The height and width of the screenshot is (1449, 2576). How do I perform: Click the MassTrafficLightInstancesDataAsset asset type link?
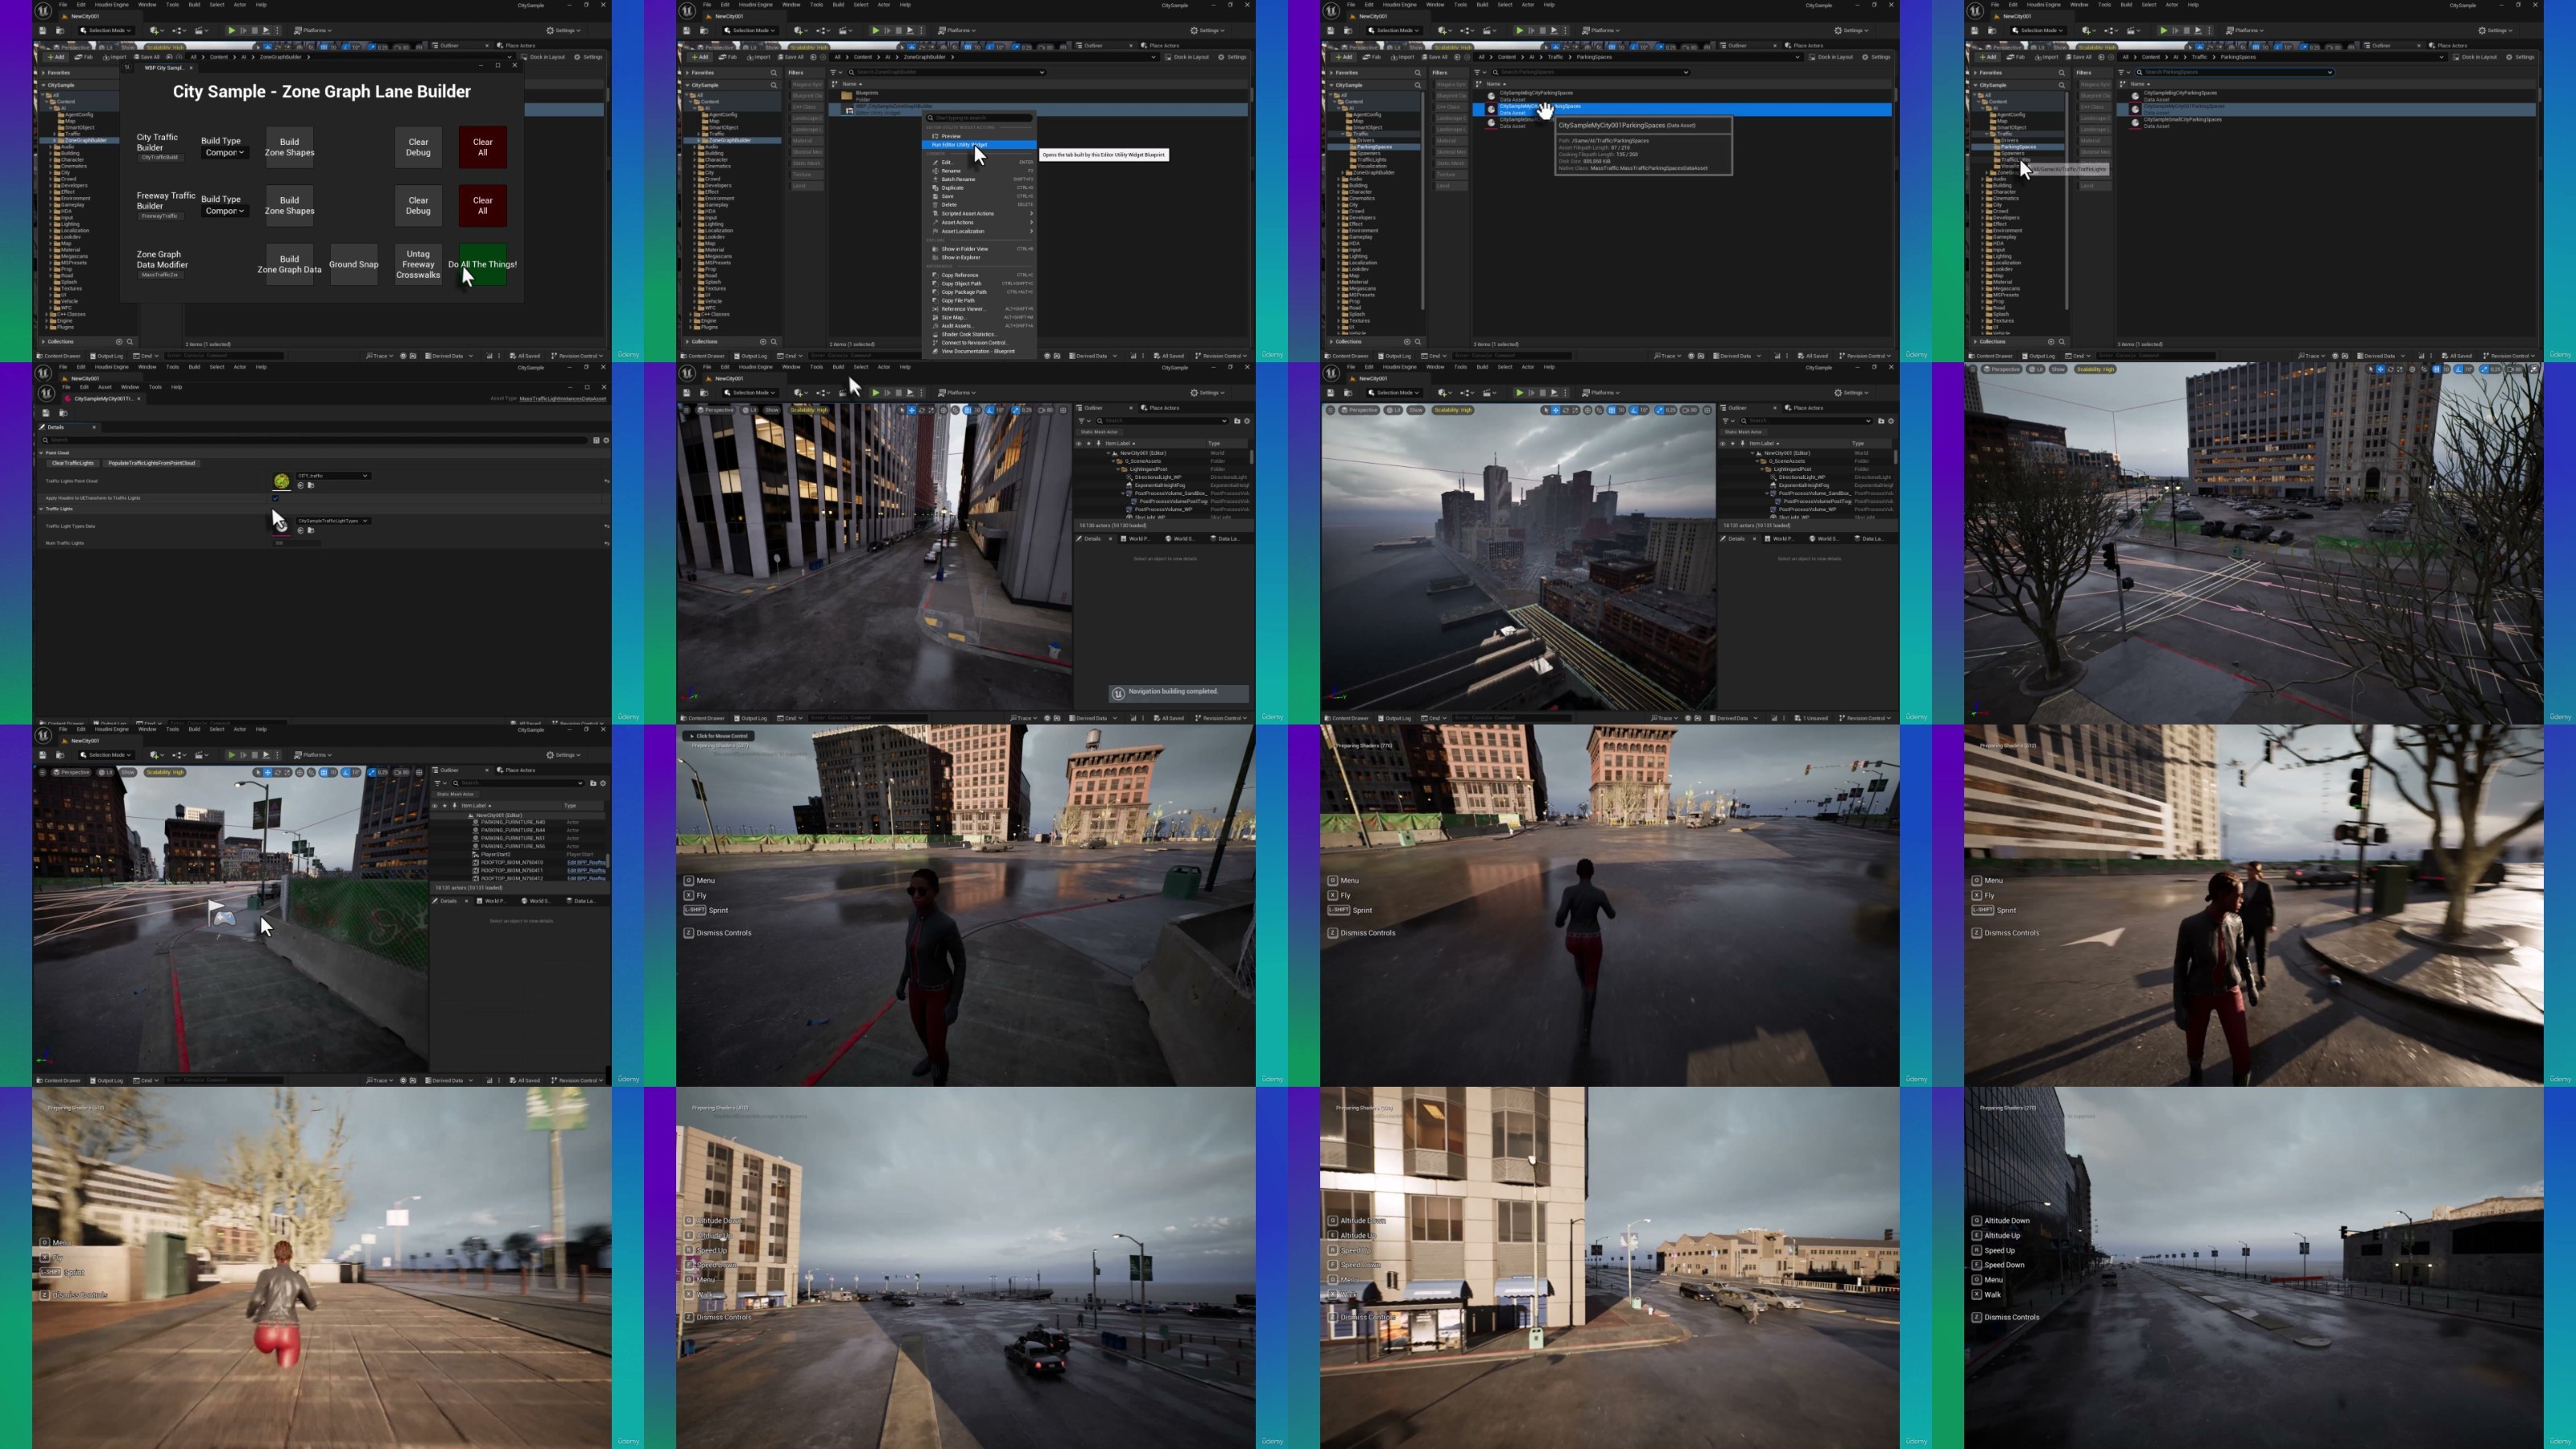[563, 398]
